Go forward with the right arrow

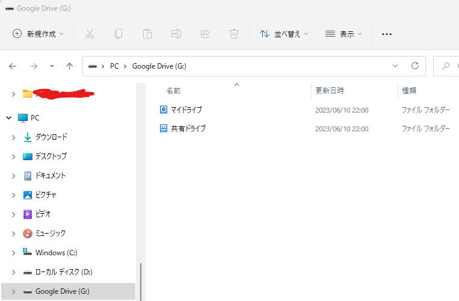[x=34, y=66]
